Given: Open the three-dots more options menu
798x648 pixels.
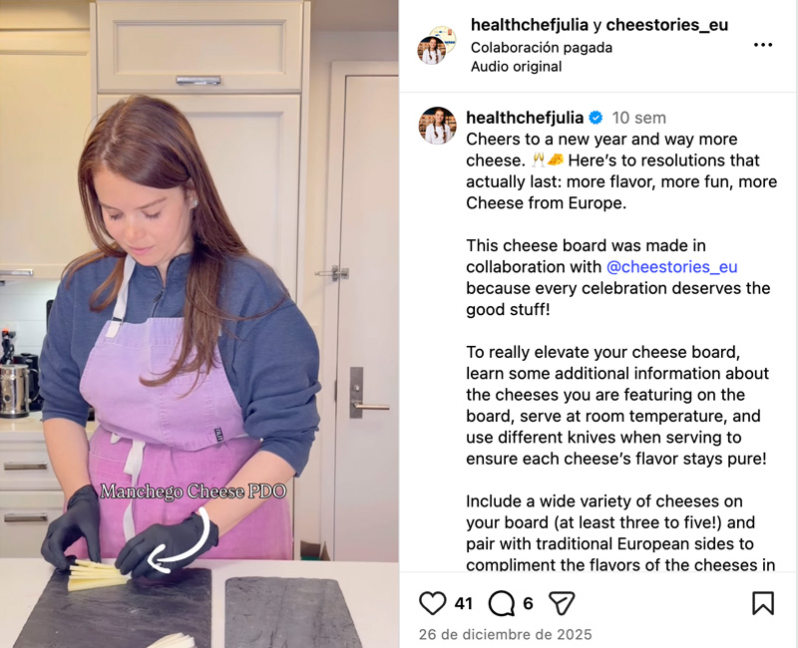Looking at the screenshot, I should coord(763,45).
